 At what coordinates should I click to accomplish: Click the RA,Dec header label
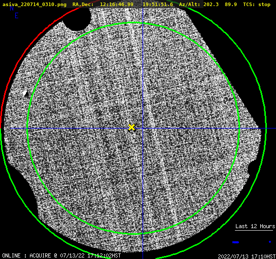[83, 5]
